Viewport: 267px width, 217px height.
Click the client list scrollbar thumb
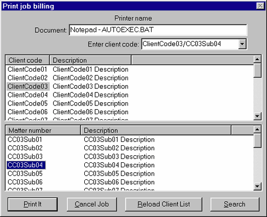257,70
